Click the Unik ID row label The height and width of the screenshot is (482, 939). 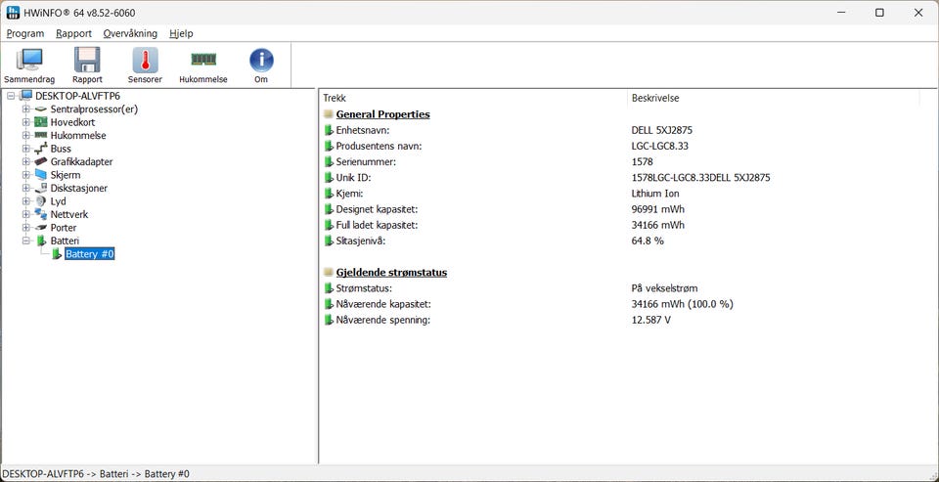(354, 178)
